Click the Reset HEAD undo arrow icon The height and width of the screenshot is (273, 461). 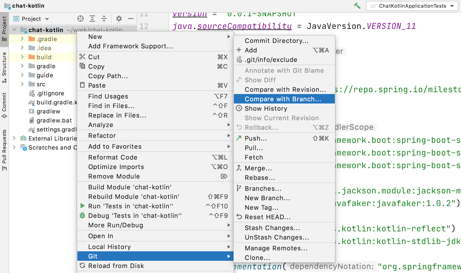239,217
